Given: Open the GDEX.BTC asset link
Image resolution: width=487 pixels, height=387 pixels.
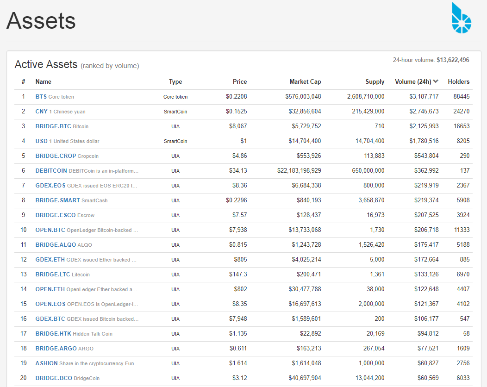Looking at the screenshot, I should [x=50, y=318].
